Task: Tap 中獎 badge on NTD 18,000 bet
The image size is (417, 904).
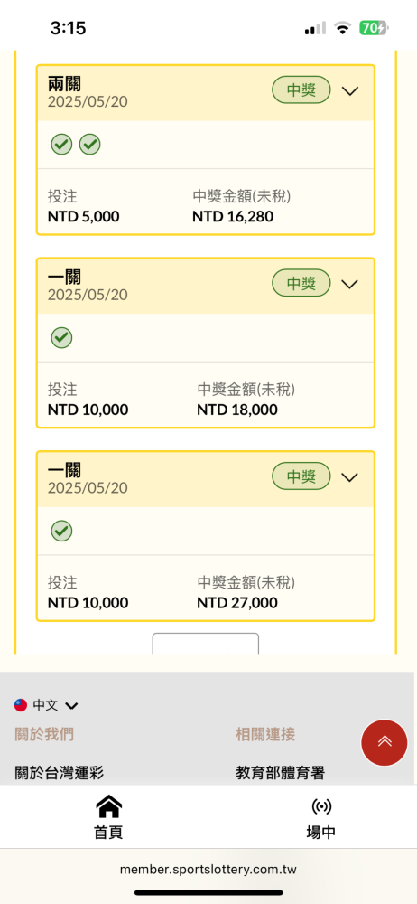Action: pyautogui.click(x=301, y=283)
